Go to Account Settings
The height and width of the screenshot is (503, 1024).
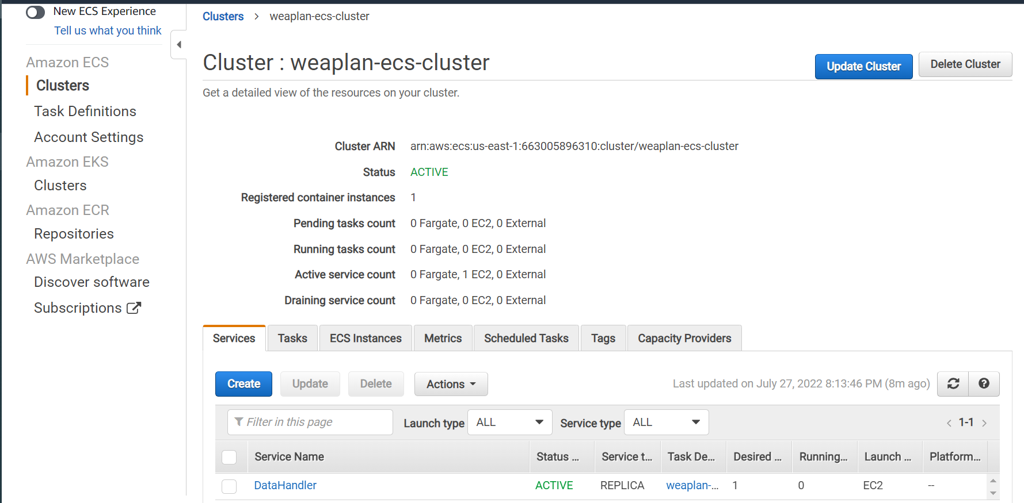point(89,137)
